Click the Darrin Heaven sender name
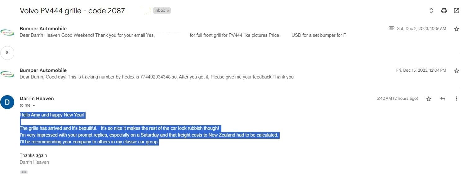 tap(37, 98)
